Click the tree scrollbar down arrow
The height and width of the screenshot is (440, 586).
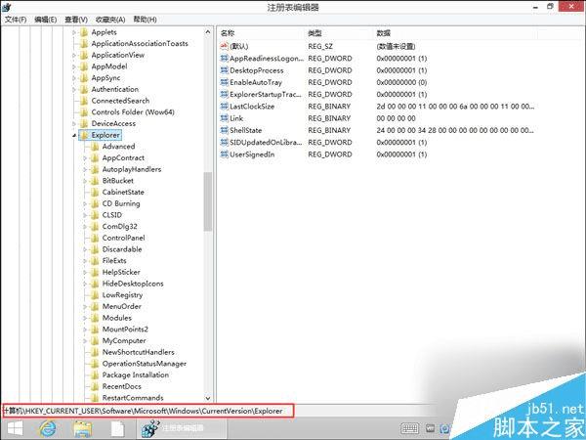tap(208, 399)
